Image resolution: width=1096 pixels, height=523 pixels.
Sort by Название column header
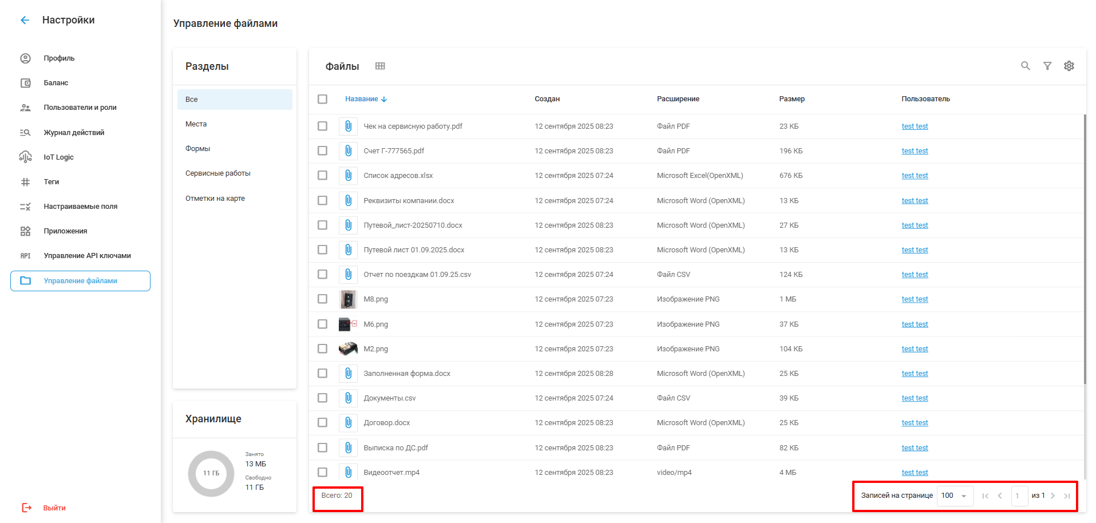(362, 99)
